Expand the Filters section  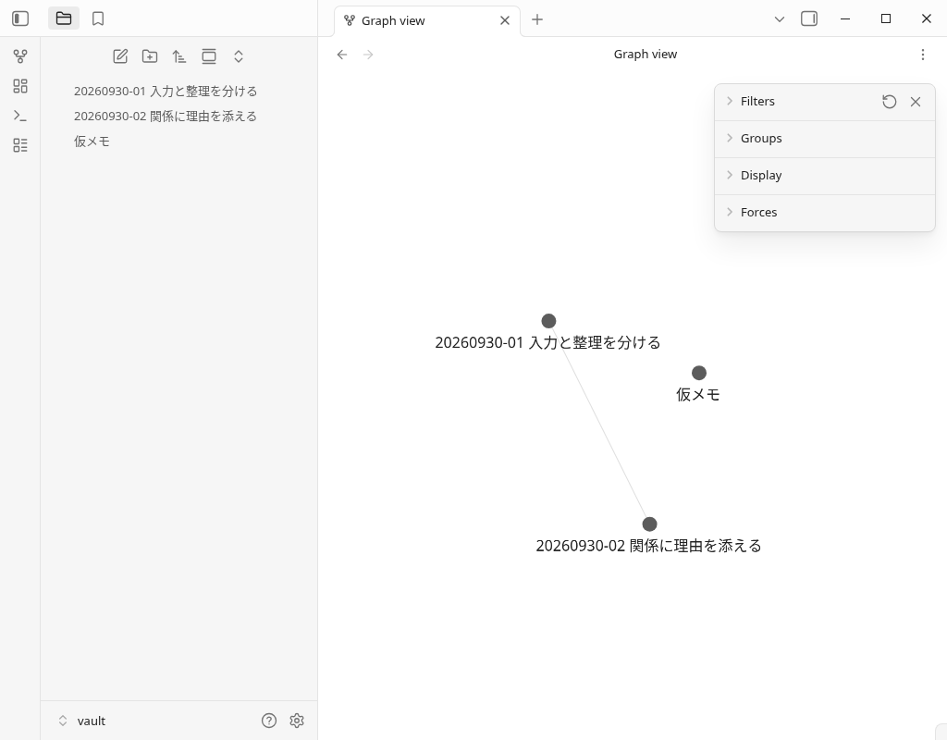pyautogui.click(x=757, y=102)
